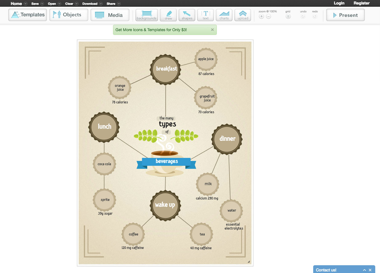This screenshot has height=273, width=380.
Task: Open the charts tool
Action: pyautogui.click(x=224, y=15)
